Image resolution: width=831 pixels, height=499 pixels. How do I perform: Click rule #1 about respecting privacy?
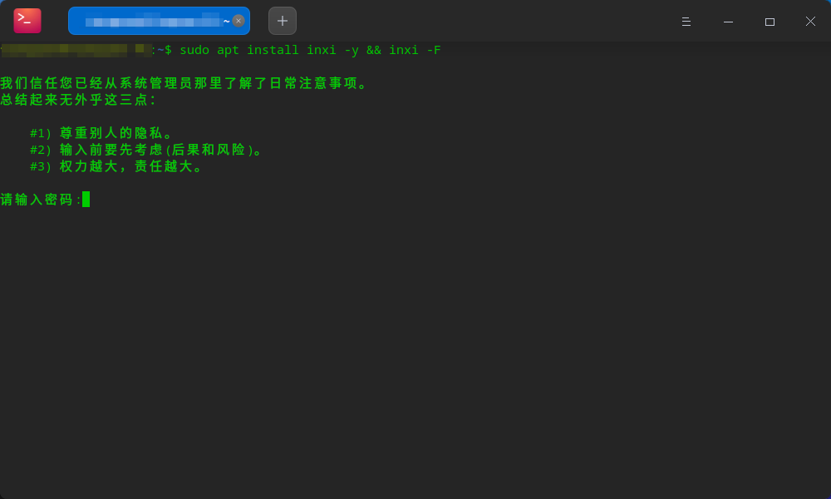click(x=102, y=131)
